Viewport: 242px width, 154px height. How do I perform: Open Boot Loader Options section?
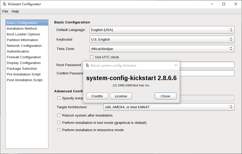[27, 34]
